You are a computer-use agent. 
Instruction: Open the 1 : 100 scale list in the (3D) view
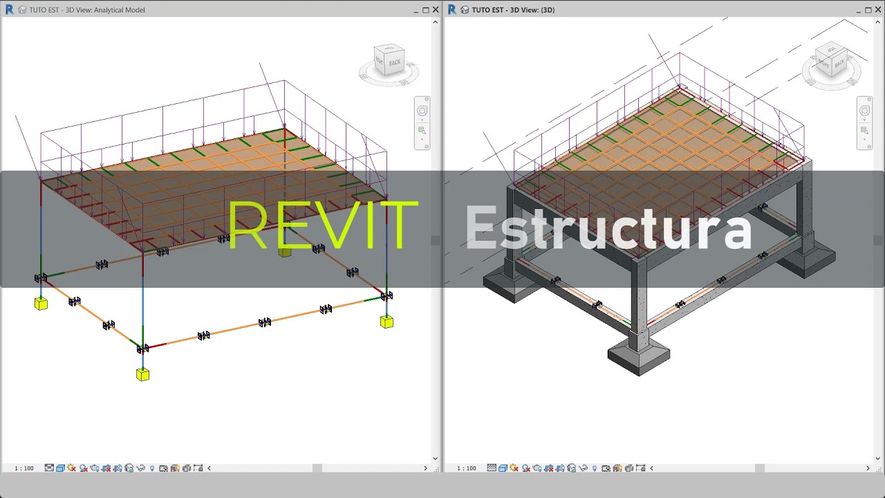tap(467, 468)
